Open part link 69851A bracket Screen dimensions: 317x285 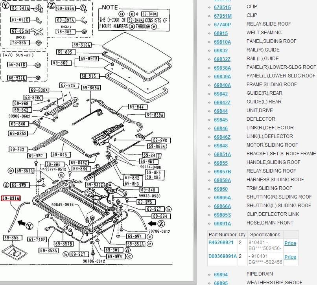[222, 154]
